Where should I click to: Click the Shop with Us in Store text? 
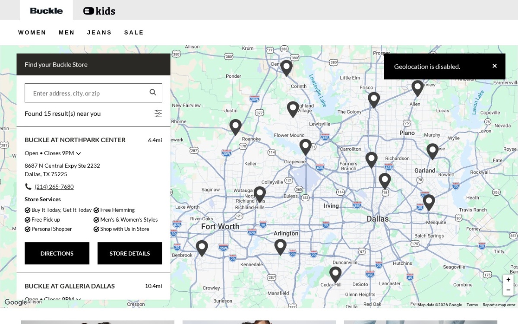125,229
